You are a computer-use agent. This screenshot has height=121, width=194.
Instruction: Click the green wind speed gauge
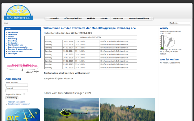tap(162, 42)
